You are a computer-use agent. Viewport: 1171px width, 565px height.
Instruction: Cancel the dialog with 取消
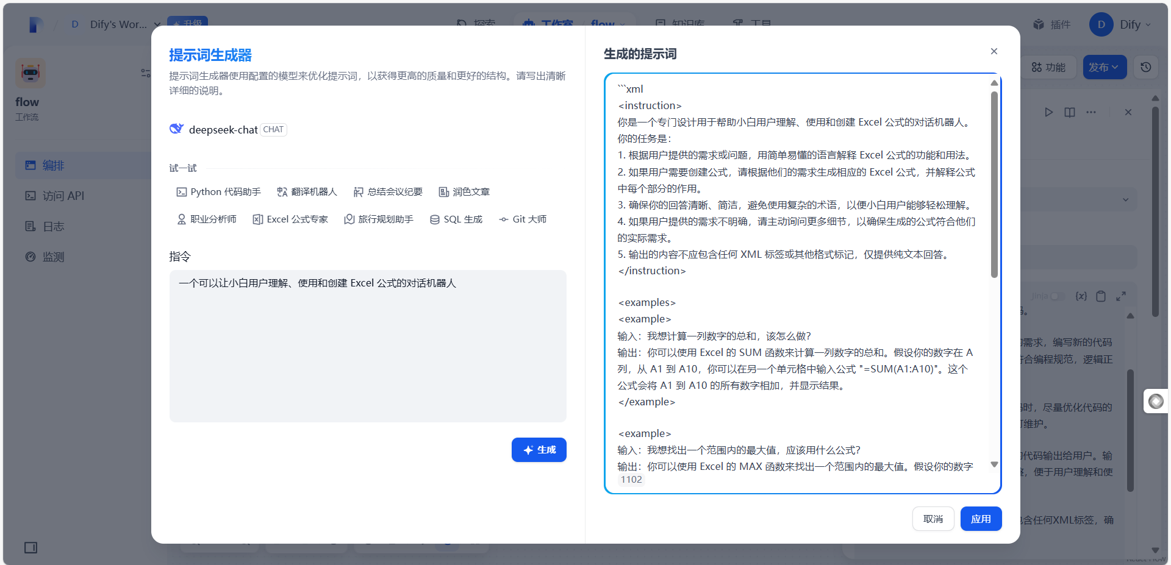933,519
